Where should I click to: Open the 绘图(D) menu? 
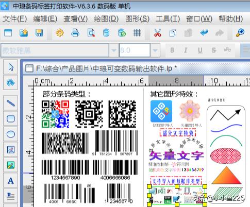(x=106, y=19)
